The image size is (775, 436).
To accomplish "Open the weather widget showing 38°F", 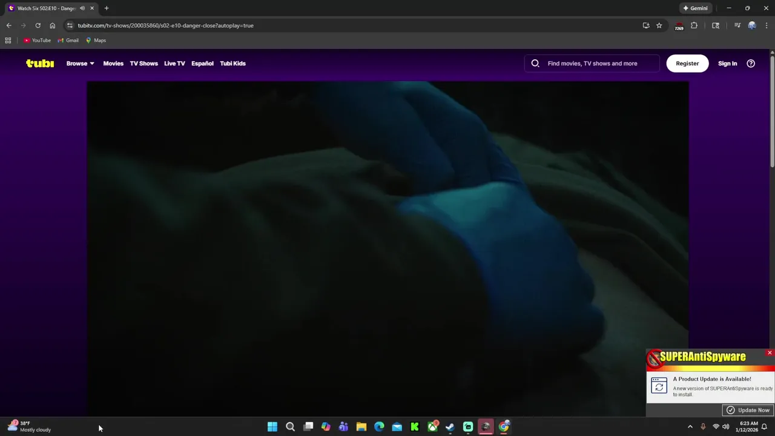I will [29, 427].
